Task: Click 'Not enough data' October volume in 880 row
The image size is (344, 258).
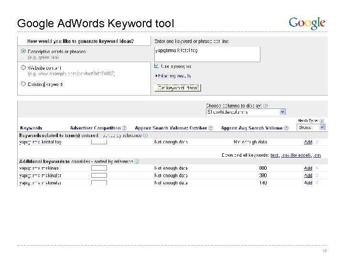Action: click(x=171, y=168)
